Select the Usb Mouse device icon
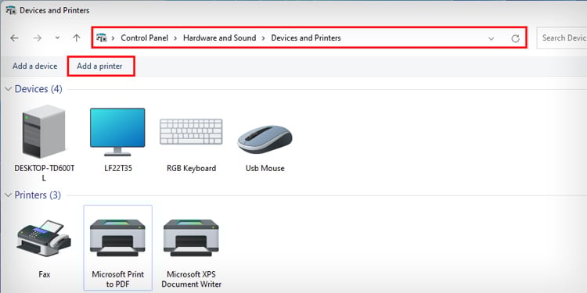The image size is (587, 293). [265, 139]
